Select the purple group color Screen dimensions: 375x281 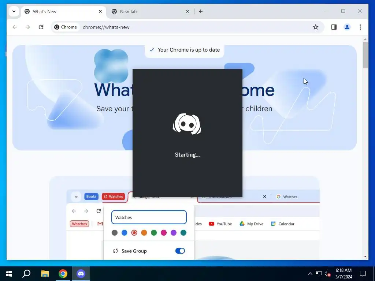click(173, 232)
